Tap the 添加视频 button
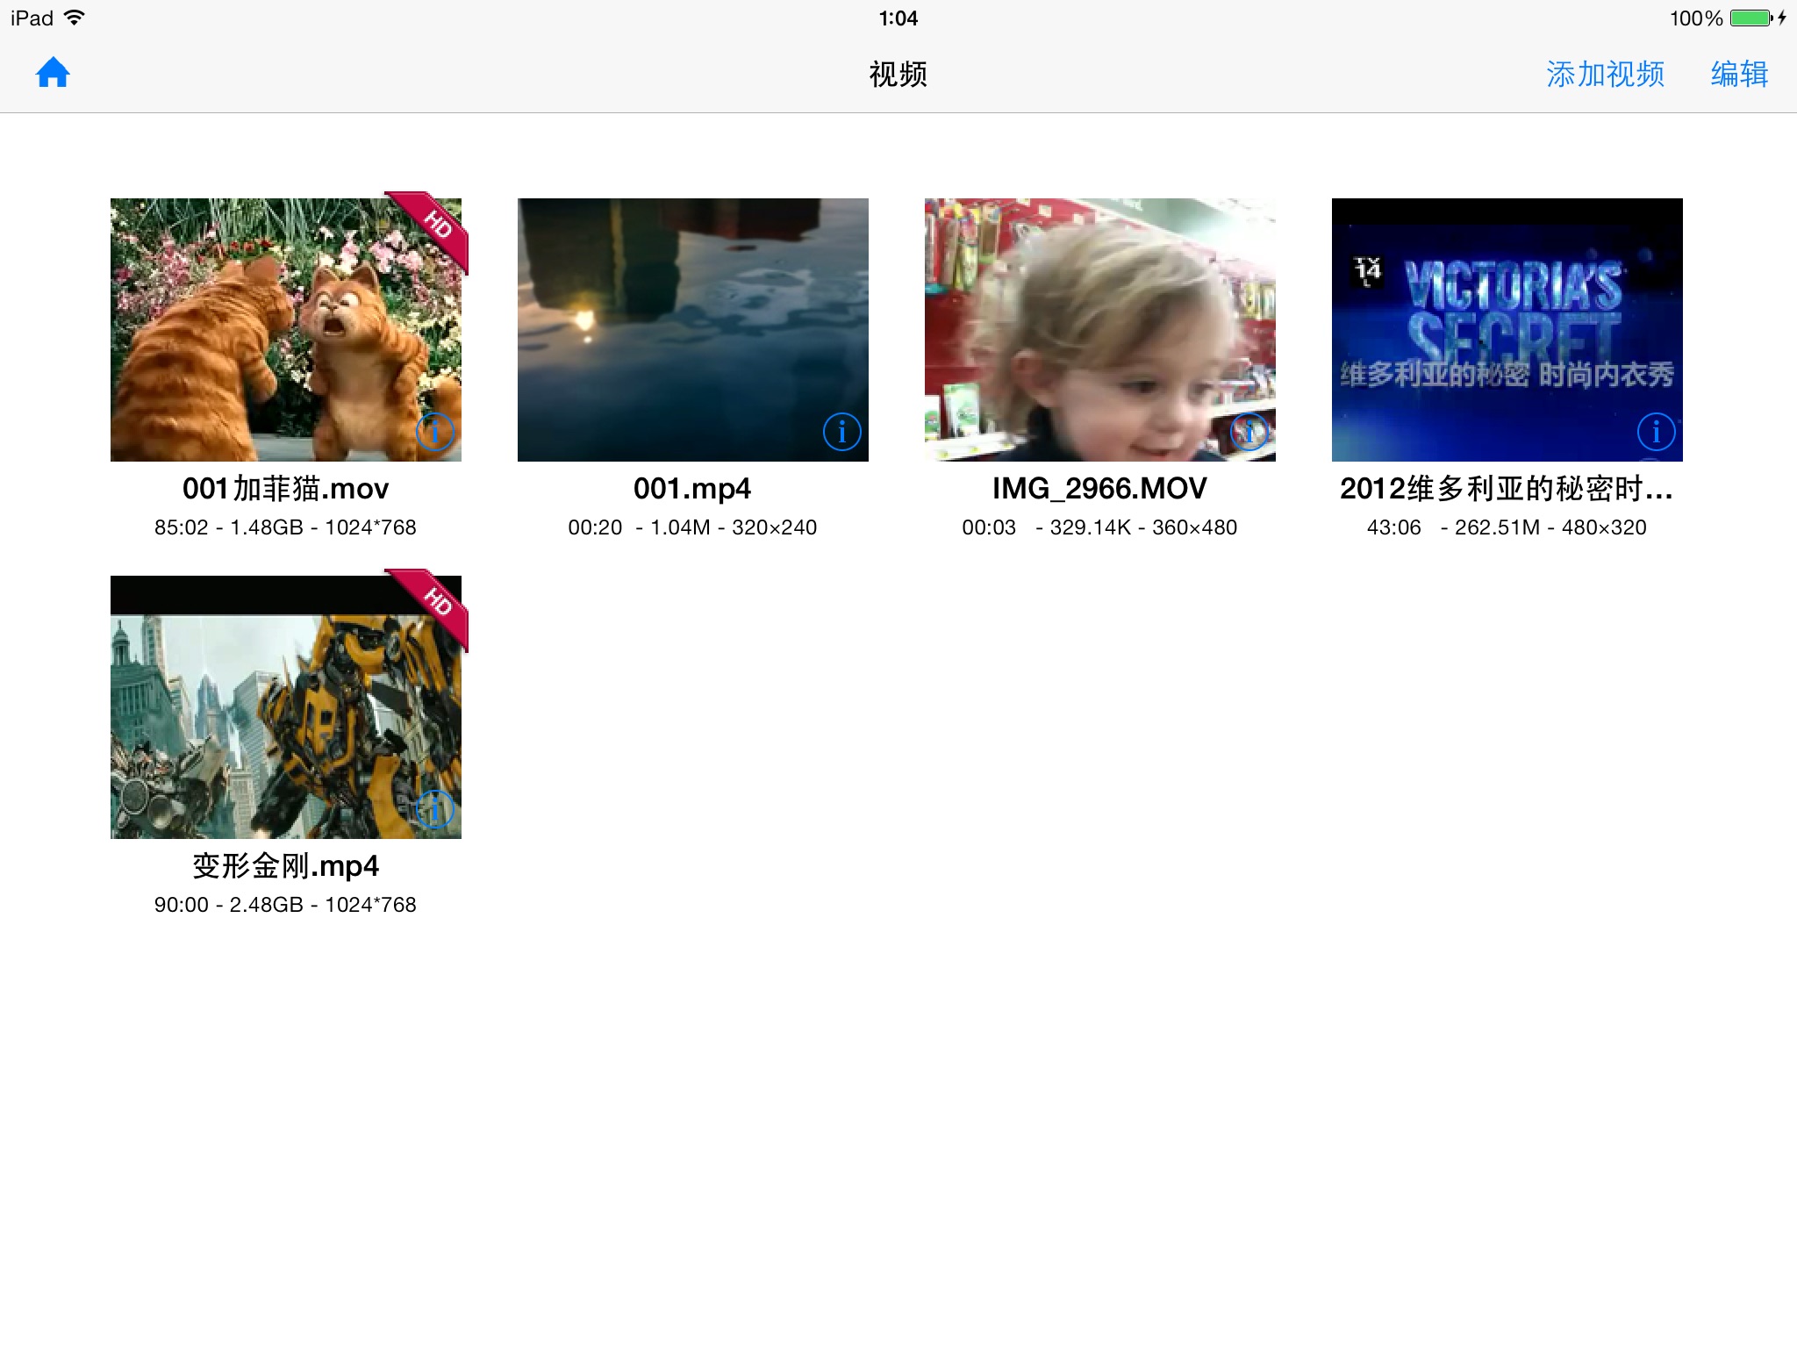Screen dimensions: 1797x1348 (1605, 74)
